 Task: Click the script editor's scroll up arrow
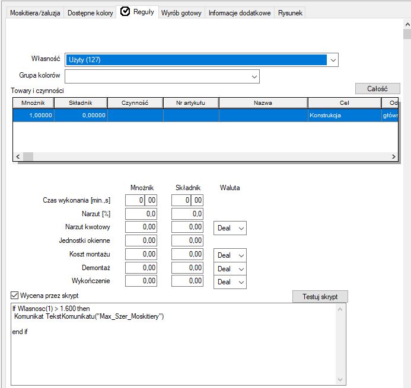click(340, 309)
